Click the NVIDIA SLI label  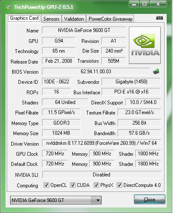26,175
